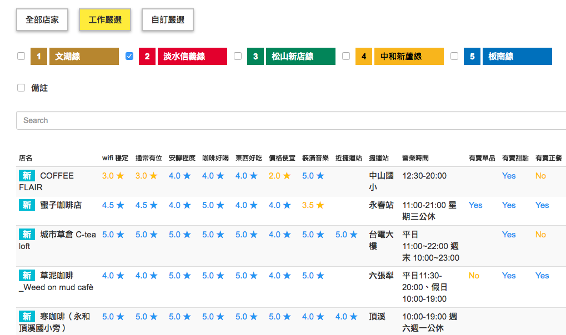Click the 中山國小 station cell

(x=381, y=181)
